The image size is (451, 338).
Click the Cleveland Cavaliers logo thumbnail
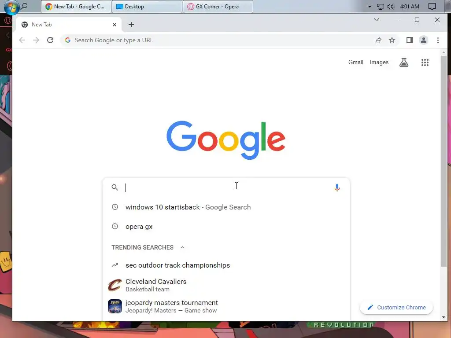click(x=115, y=285)
